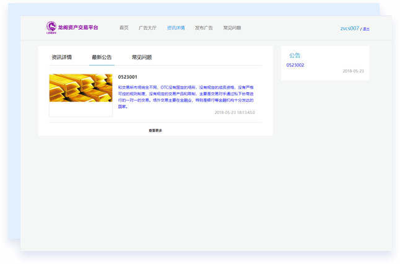
Task: Select 资讯详情 in the top navigation bar
Action: coord(176,28)
